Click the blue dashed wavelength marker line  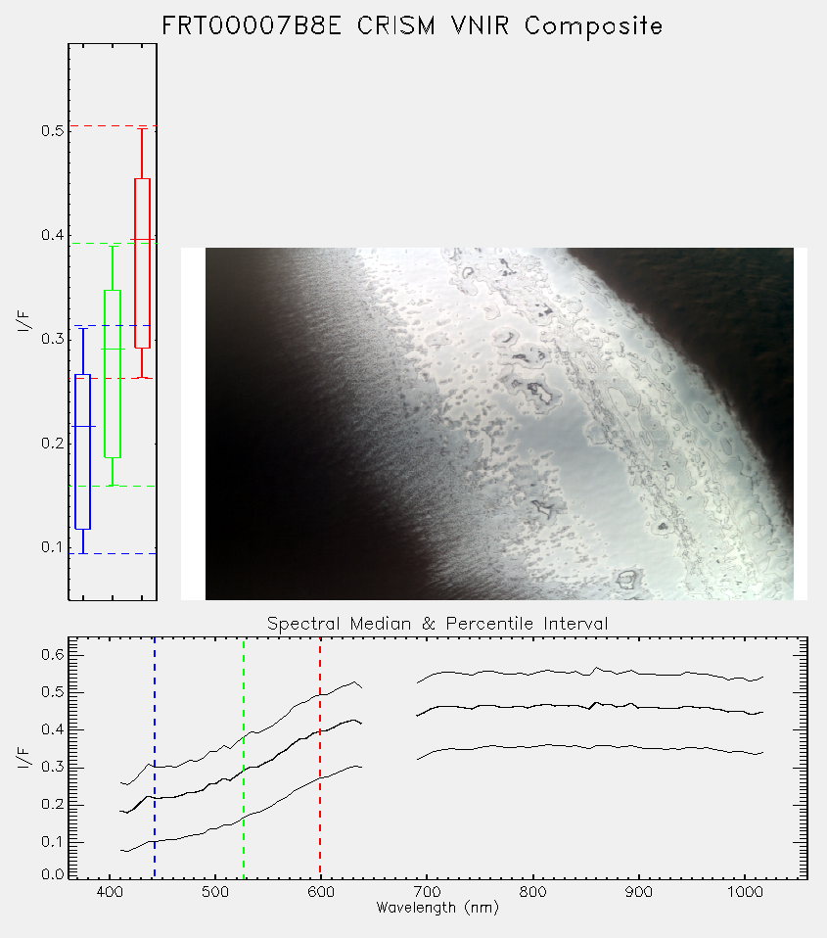(x=155, y=758)
